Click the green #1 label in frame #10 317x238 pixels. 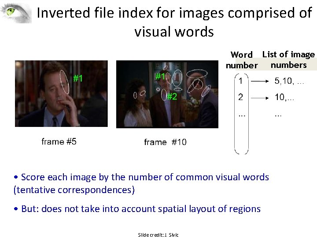coord(160,76)
